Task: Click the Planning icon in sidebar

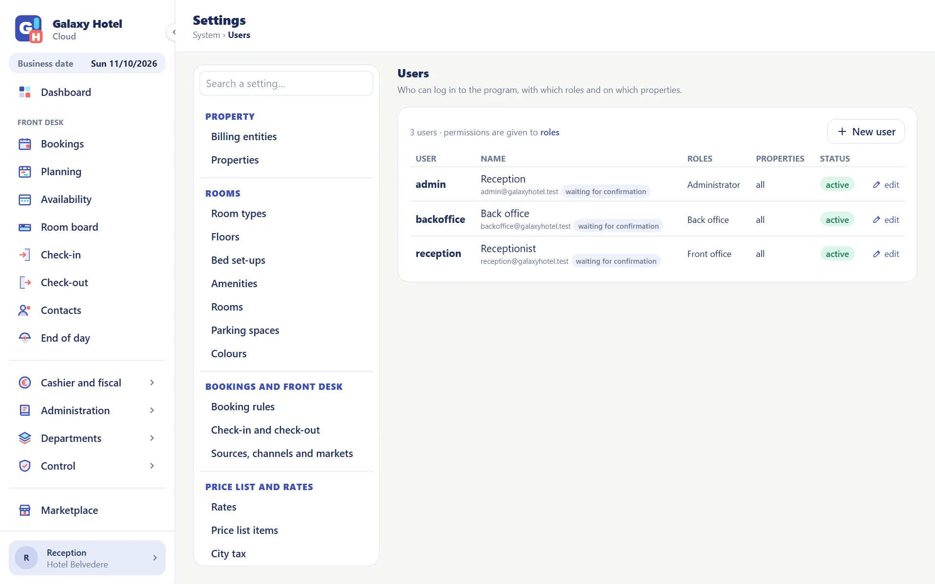Action: coord(25,172)
